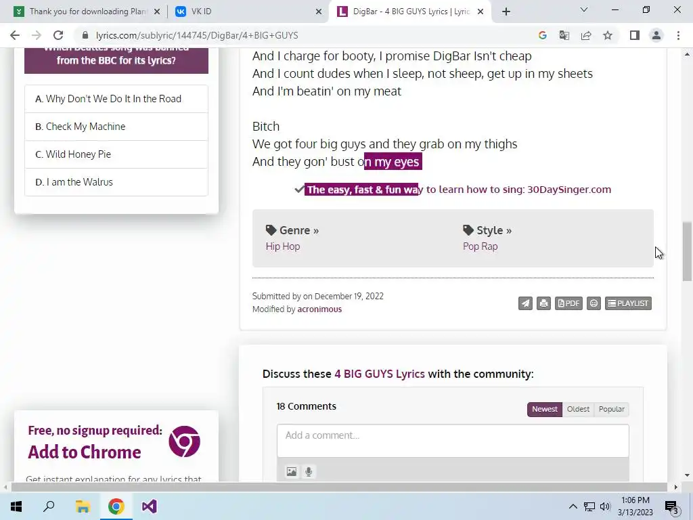Image resolution: width=693 pixels, height=520 pixels.
Task: Open the 4 BIG GUYS Lyrics link
Action: coord(380,374)
